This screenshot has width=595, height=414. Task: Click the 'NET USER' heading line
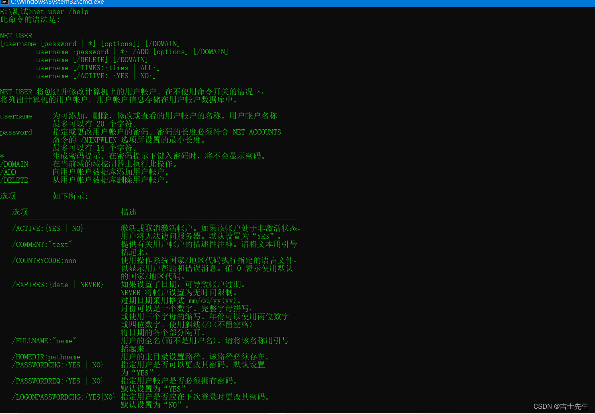coord(16,36)
